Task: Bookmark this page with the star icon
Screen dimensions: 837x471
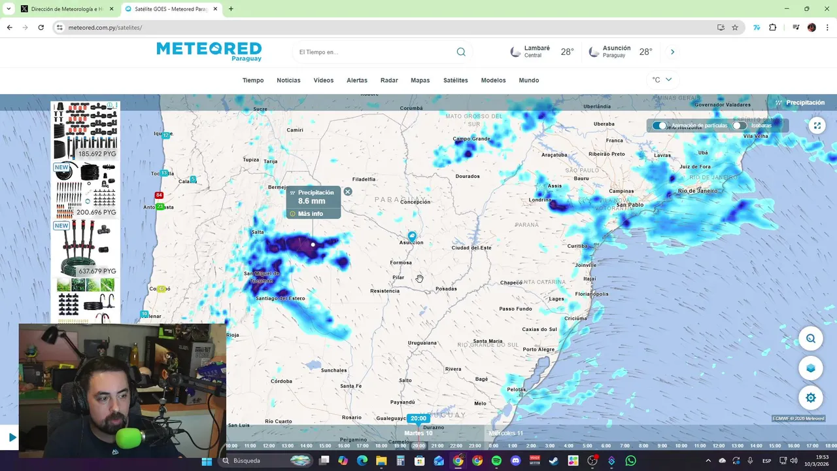Action: click(735, 27)
